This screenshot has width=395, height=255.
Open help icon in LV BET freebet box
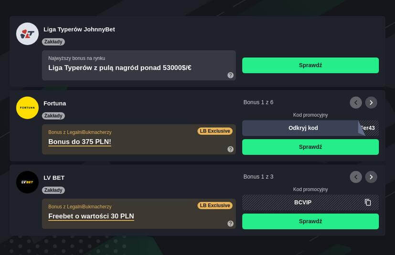point(230,224)
